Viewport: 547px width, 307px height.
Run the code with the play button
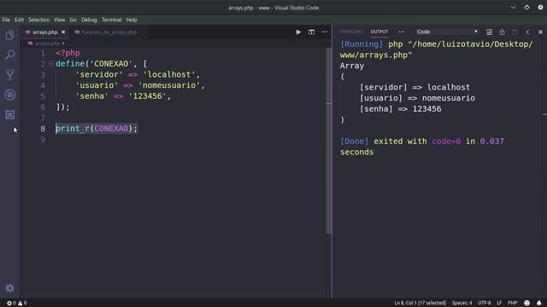(x=298, y=32)
